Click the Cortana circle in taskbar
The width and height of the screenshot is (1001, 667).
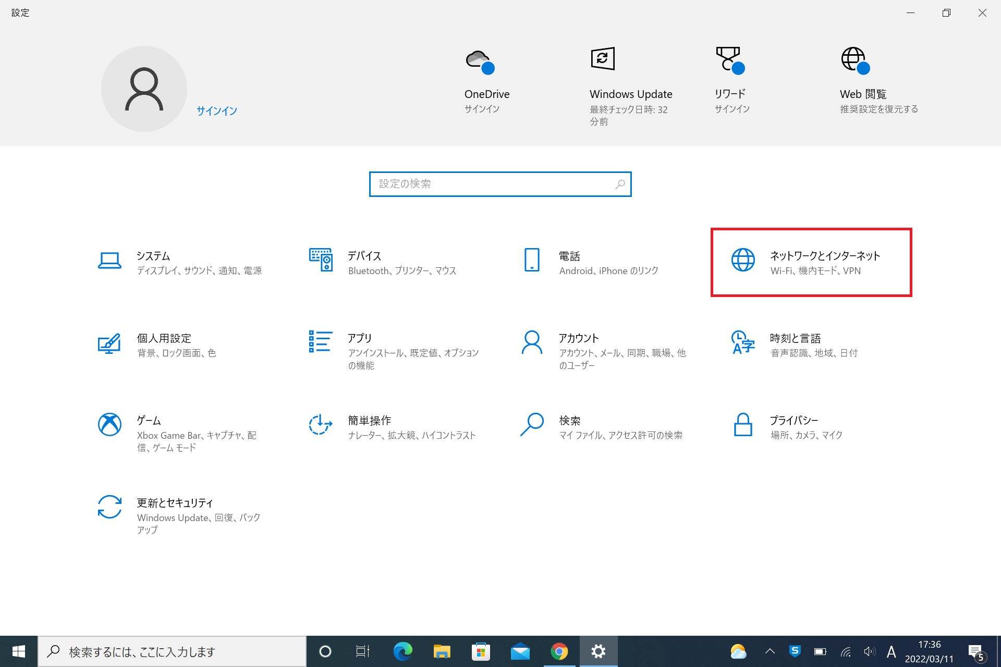click(325, 651)
